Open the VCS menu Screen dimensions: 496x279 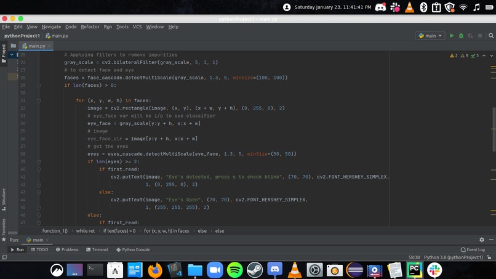click(137, 27)
